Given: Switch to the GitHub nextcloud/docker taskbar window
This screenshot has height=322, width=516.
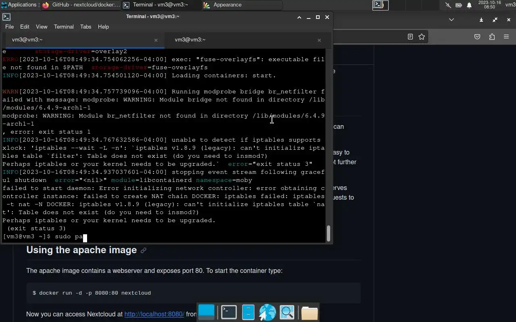Looking at the screenshot, I should pyautogui.click(x=81, y=5).
